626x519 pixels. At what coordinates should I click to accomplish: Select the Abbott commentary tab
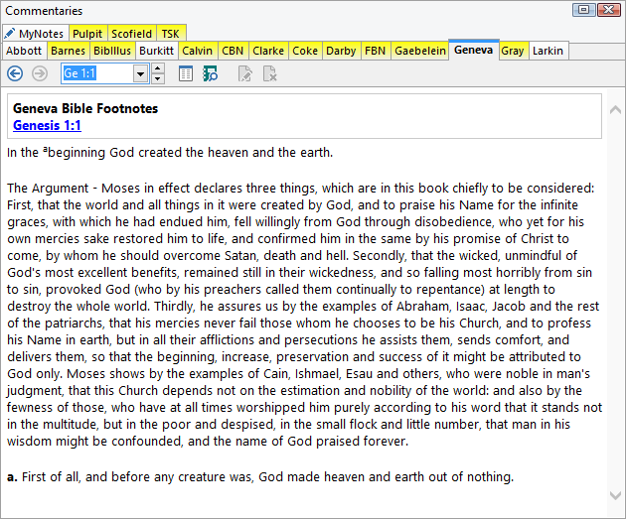point(24,51)
